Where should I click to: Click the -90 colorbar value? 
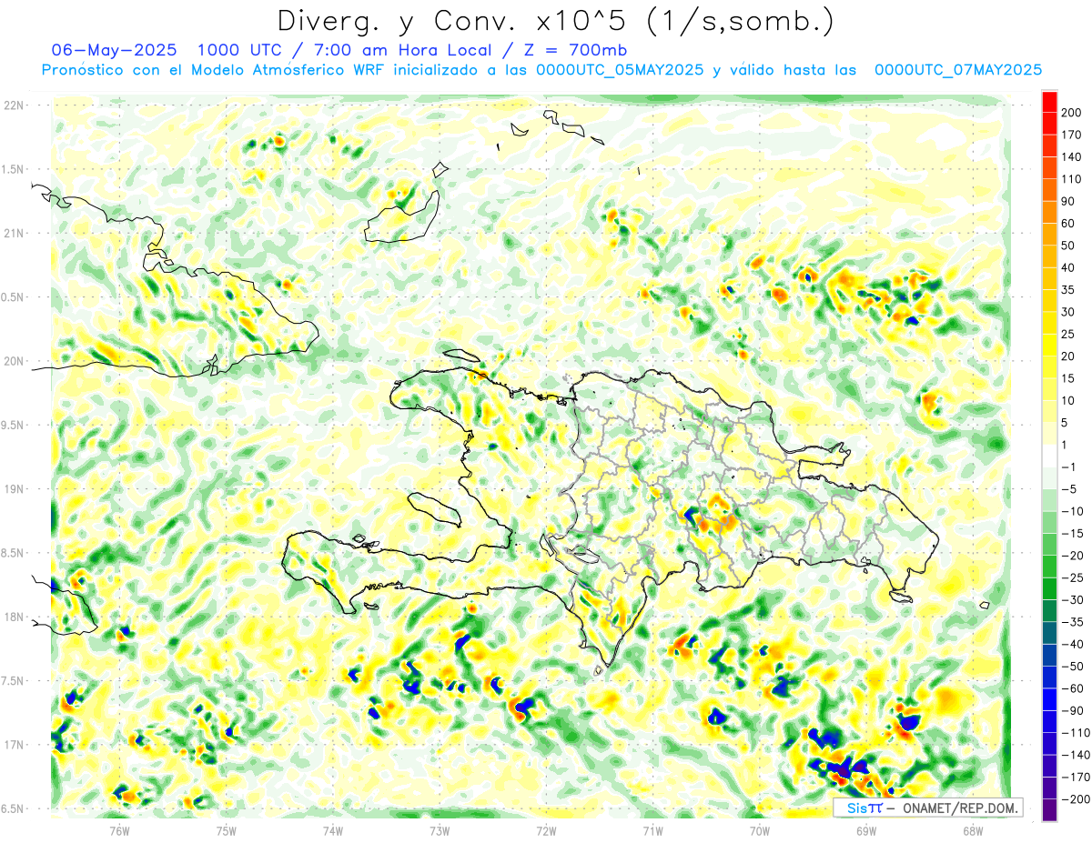1073,710
